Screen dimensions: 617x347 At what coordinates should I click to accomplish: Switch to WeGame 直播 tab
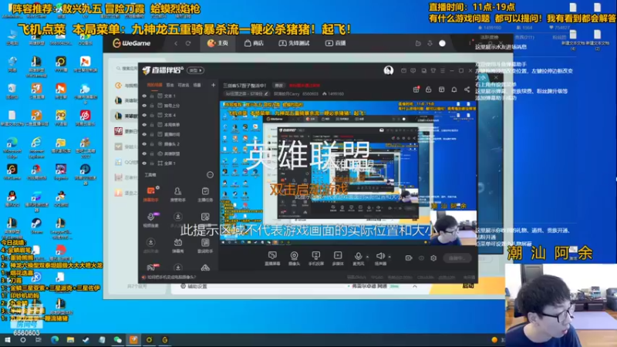(x=335, y=43)
